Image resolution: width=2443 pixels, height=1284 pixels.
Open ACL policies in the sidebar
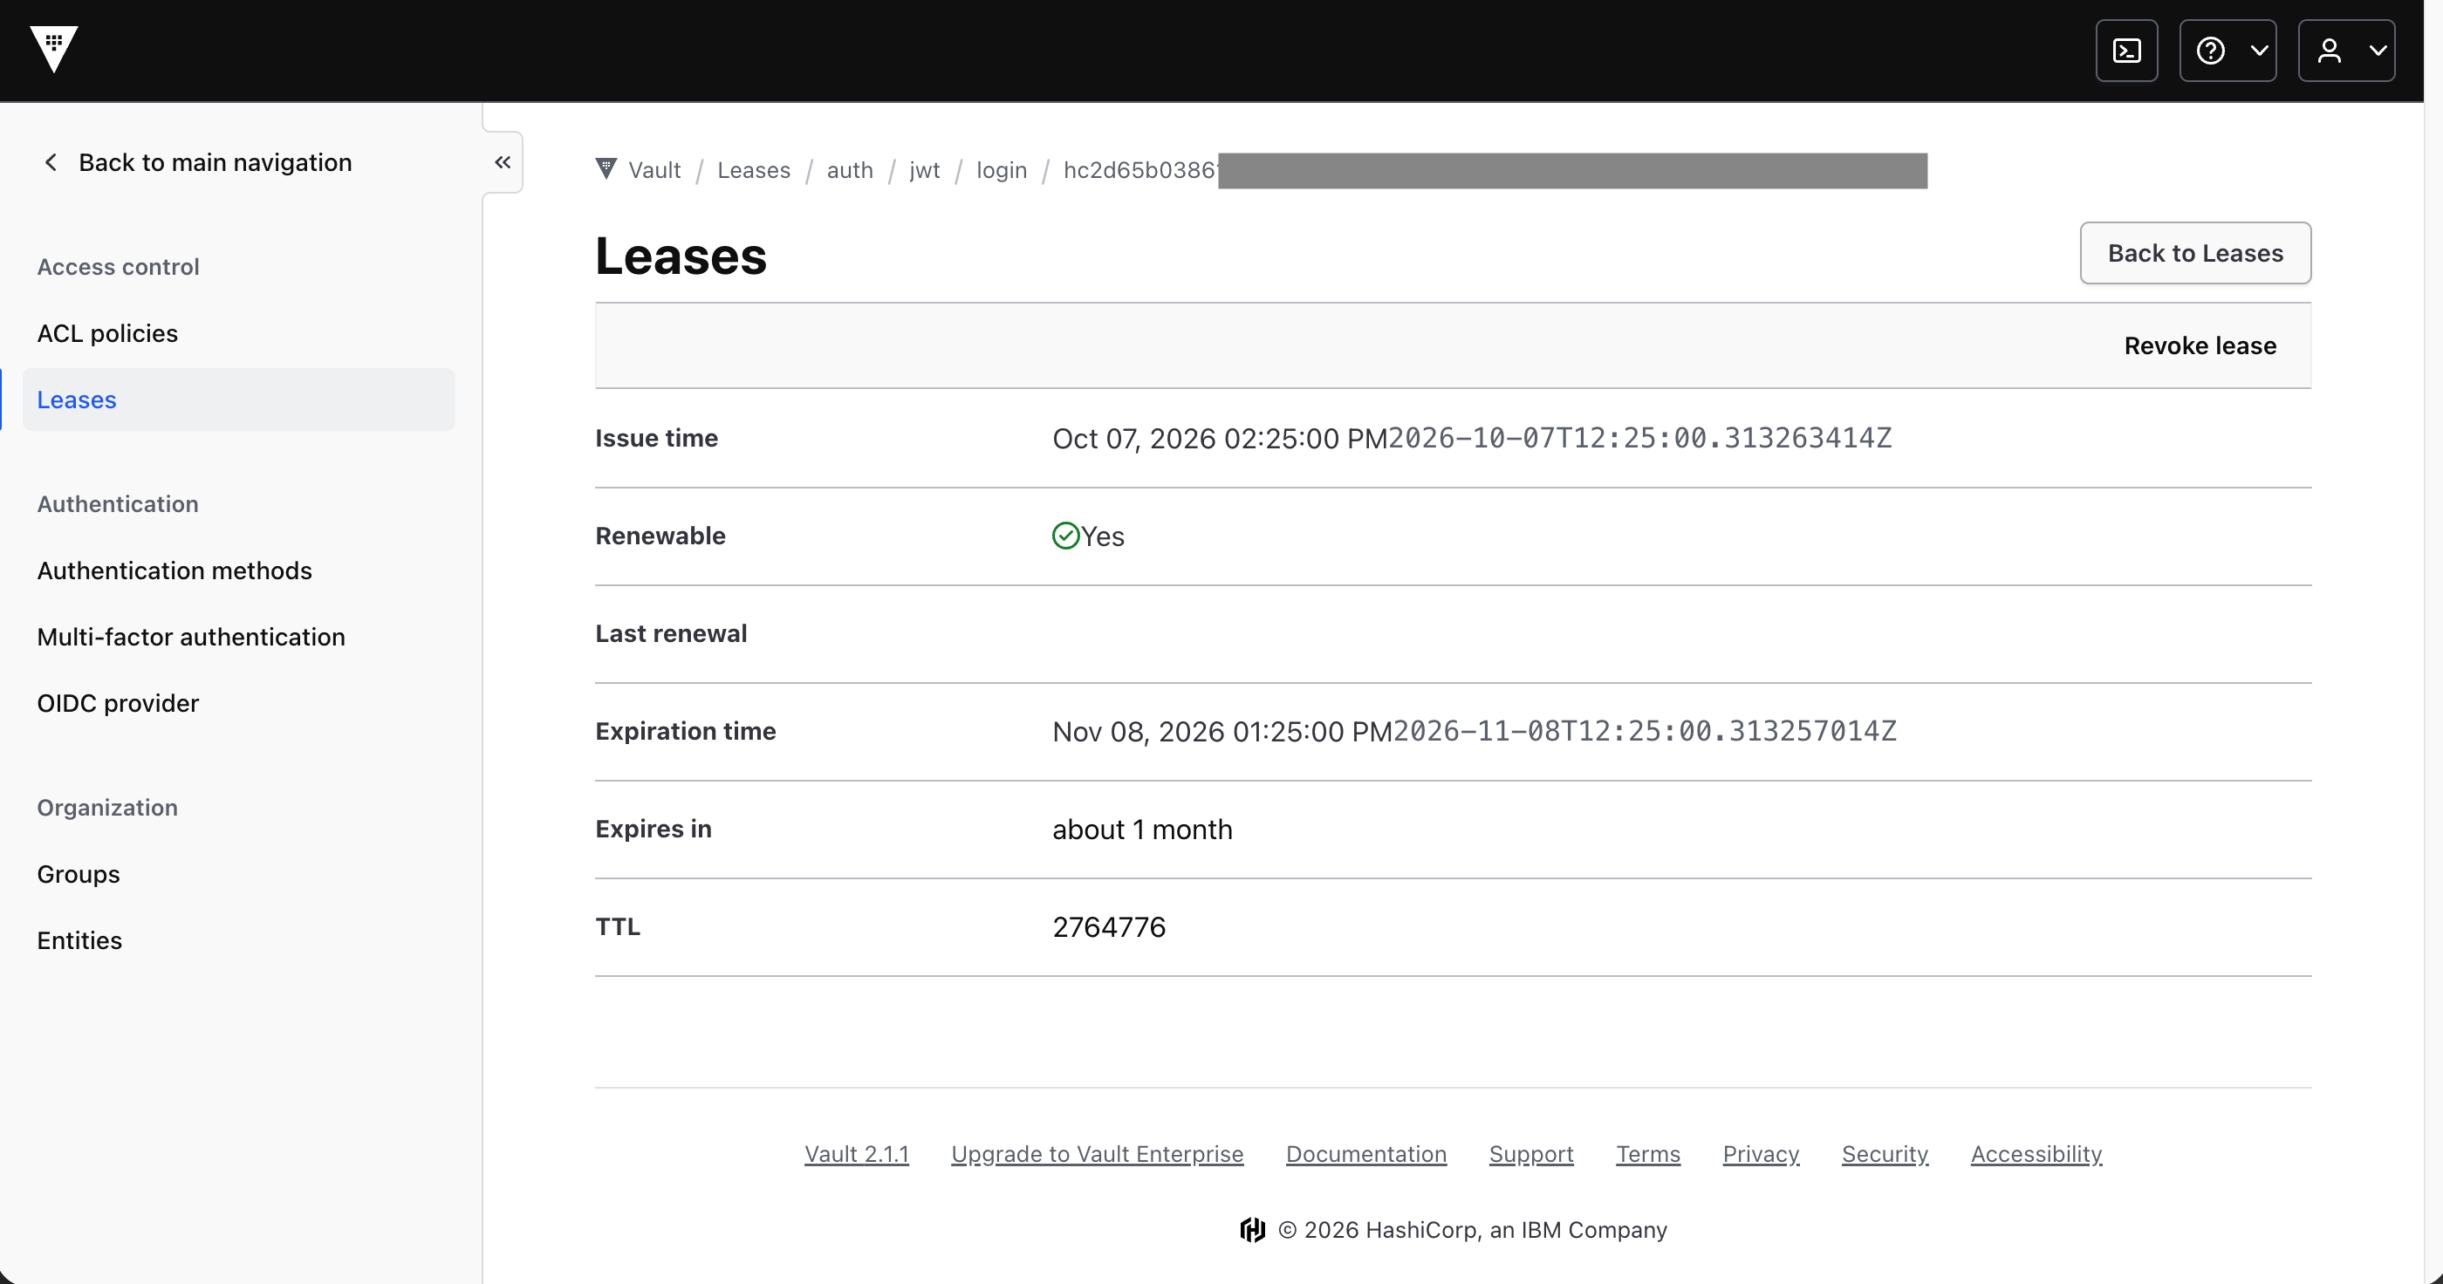click(x=107, y=333)
